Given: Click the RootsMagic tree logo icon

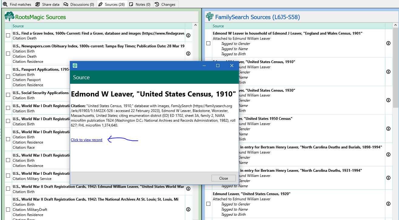Looking at the screenshot, I should (x=9, y=16).
